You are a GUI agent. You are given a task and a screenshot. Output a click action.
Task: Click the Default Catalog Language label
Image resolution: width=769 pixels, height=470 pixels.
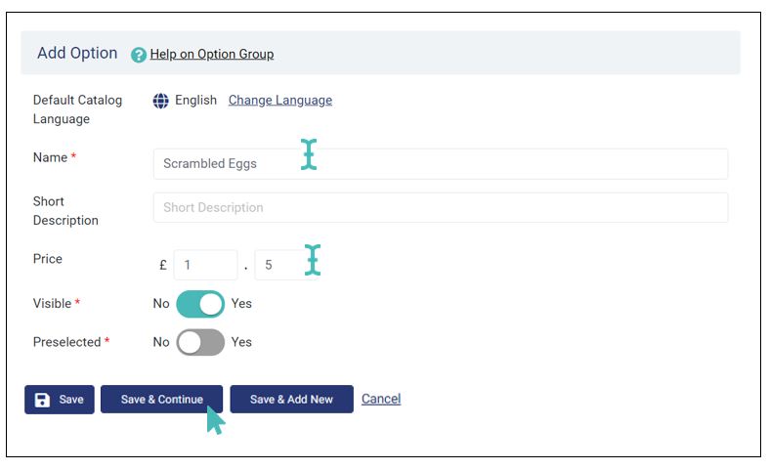pos(77,109)
